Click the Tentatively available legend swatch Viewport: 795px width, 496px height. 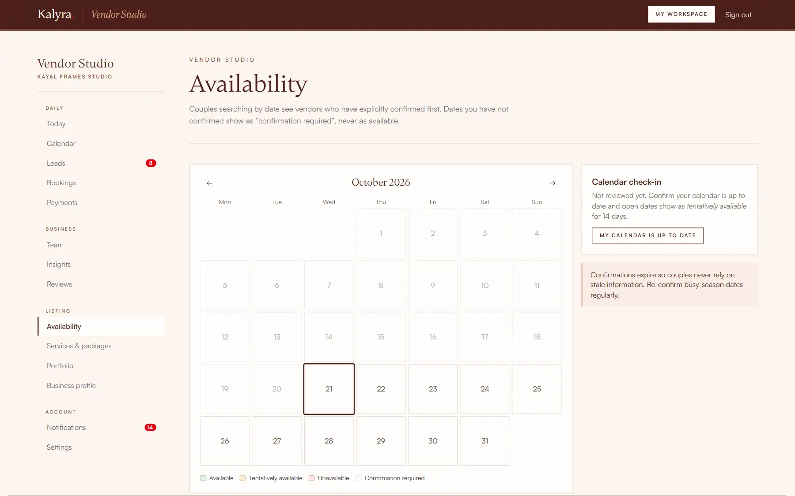242,478
